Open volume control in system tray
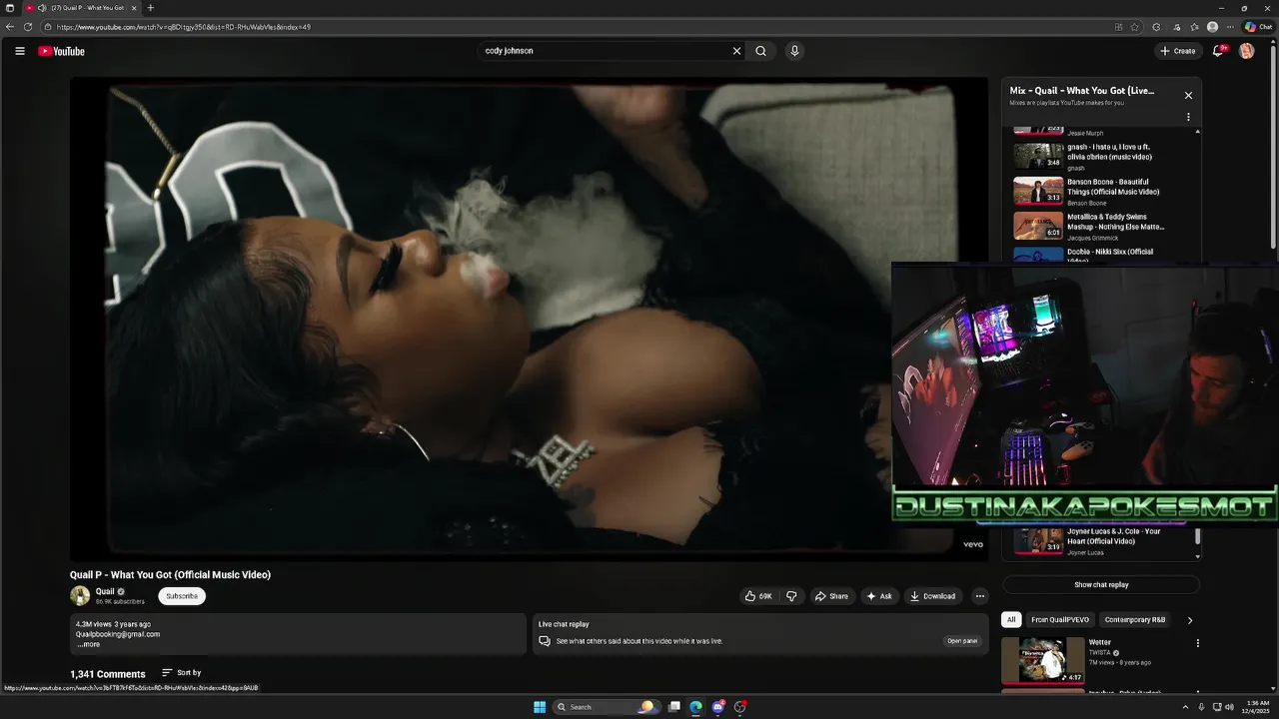The image size is (1279, 719). tap(1229, 707)
